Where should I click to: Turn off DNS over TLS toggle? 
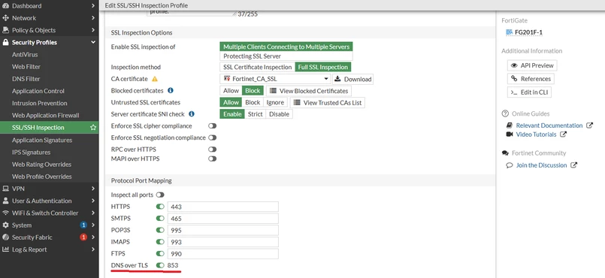[x=160, y=266]
